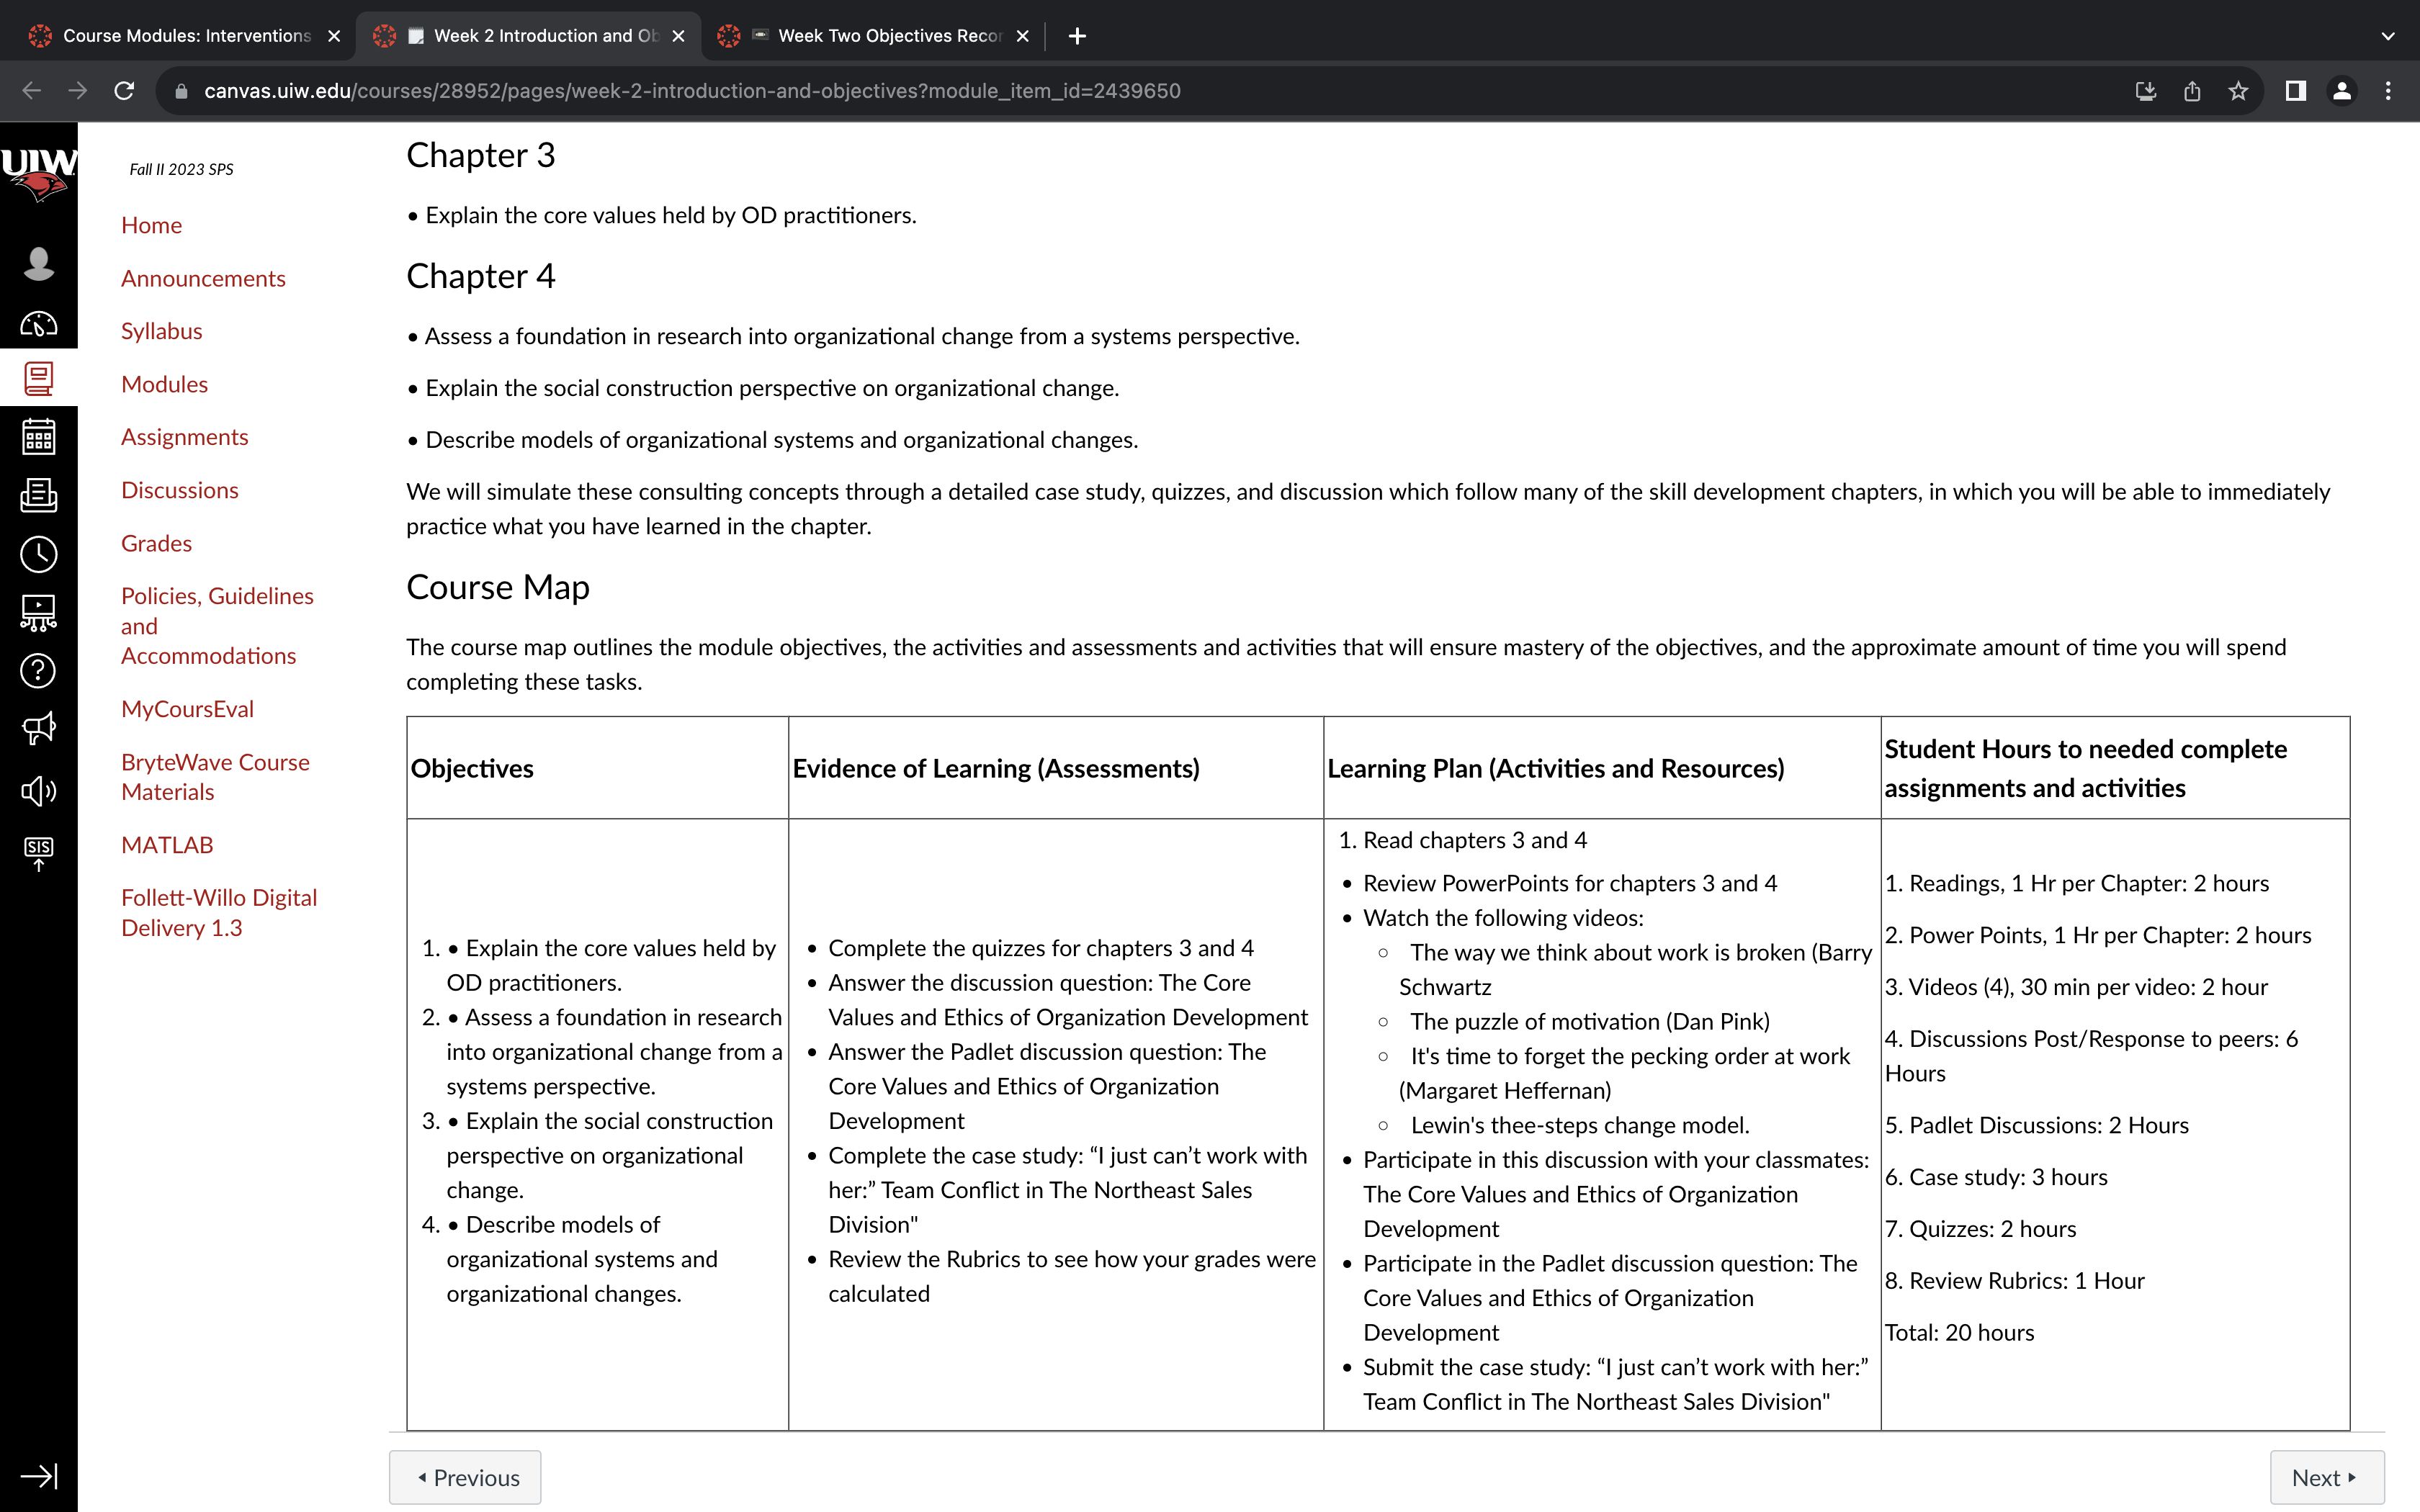
Task: Bookmark this page with the star icon
Action: [x=2238, y=91]
